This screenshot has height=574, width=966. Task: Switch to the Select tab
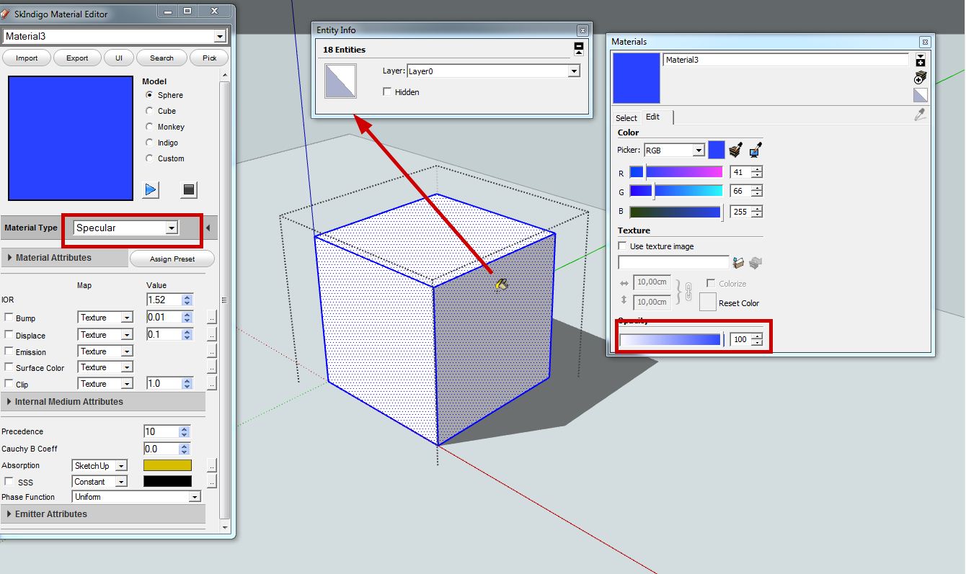pos(626,118)
